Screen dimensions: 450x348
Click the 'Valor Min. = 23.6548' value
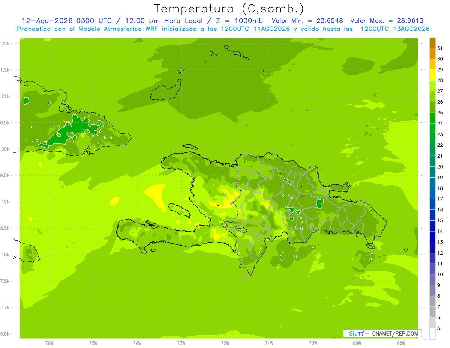307,21
